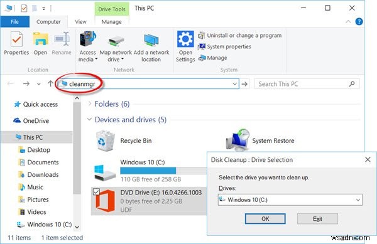This screenshot has width=377, height=244.
Task: Open Access media in the ribbon
Action: point(88,46)
